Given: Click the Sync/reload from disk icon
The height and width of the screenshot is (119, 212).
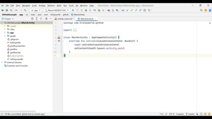Looking at the screenshot, I should [11, 10].
